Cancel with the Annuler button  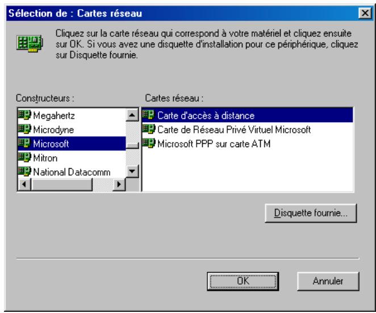[328, 281]
